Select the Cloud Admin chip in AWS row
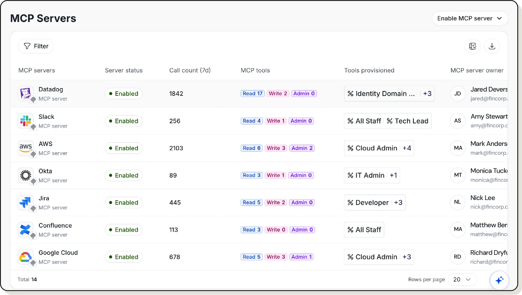Screen dimensions: 522x295 [372, 148]
